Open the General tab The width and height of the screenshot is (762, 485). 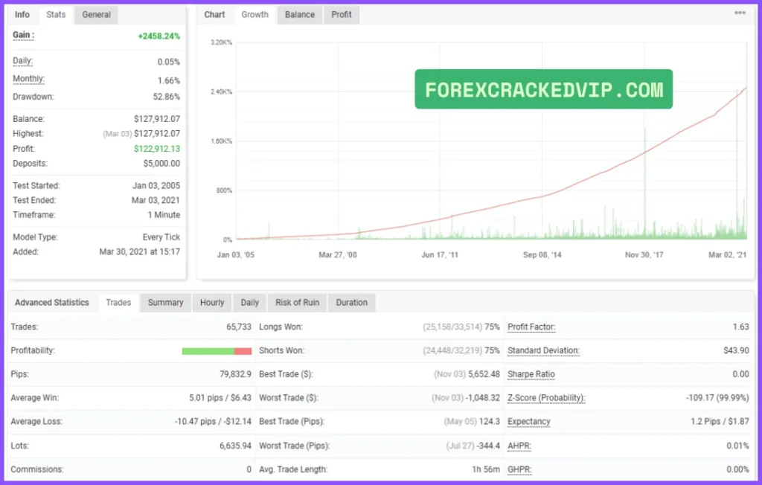(x=97, y=15)
